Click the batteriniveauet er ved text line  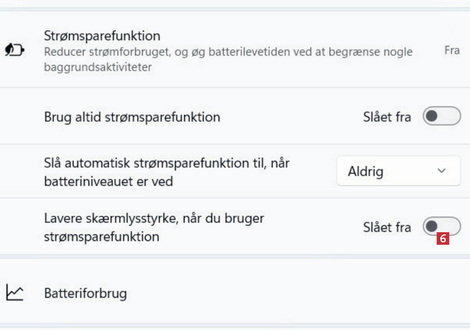point(108,181)
